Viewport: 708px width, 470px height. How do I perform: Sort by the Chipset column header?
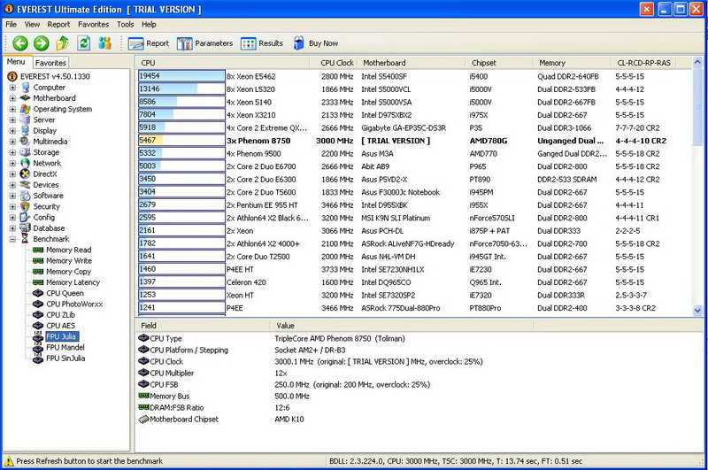(499, 63)
